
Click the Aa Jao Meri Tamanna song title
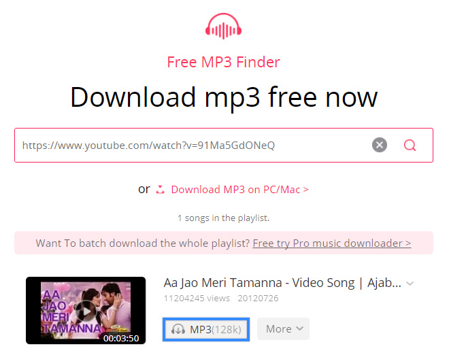[x=282, y=283]
